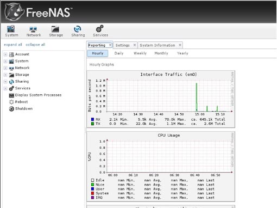Click Reboot in the sidebar
The height and width of the screenshot is (208, 277).
(21, 102)
